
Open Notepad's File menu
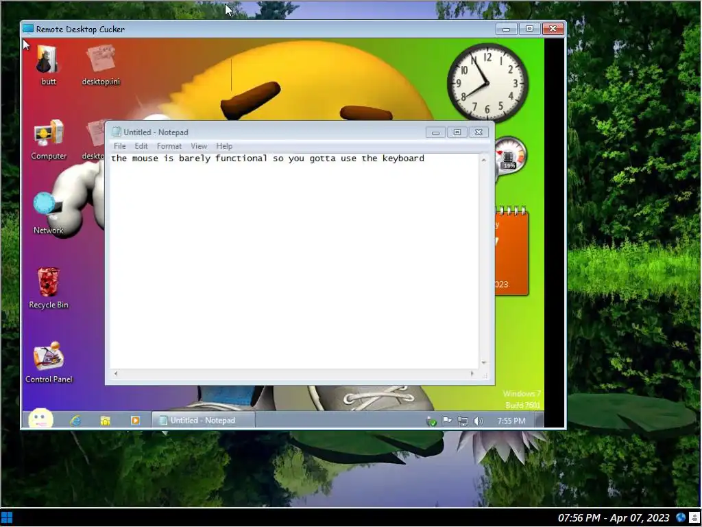(x=119, y=146)
